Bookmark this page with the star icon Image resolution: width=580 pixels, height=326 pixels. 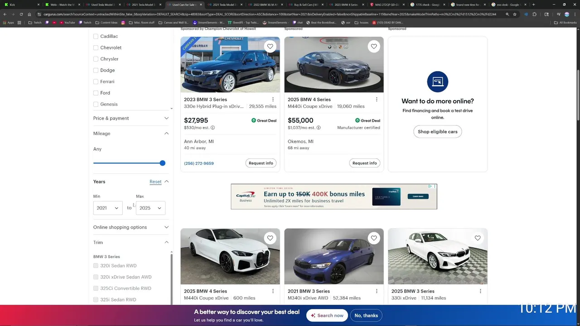coord(515,14)
